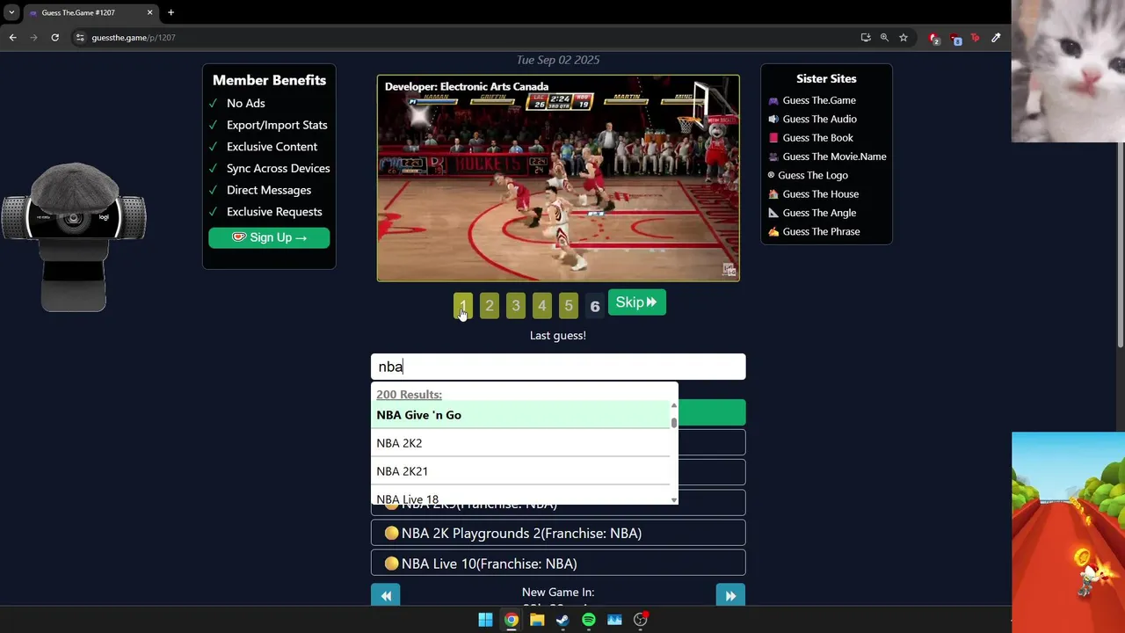Focus the guess search field containing nba
Viewport: 1125px width, 633px height.
pyautogui.click(x=558, y=367)
